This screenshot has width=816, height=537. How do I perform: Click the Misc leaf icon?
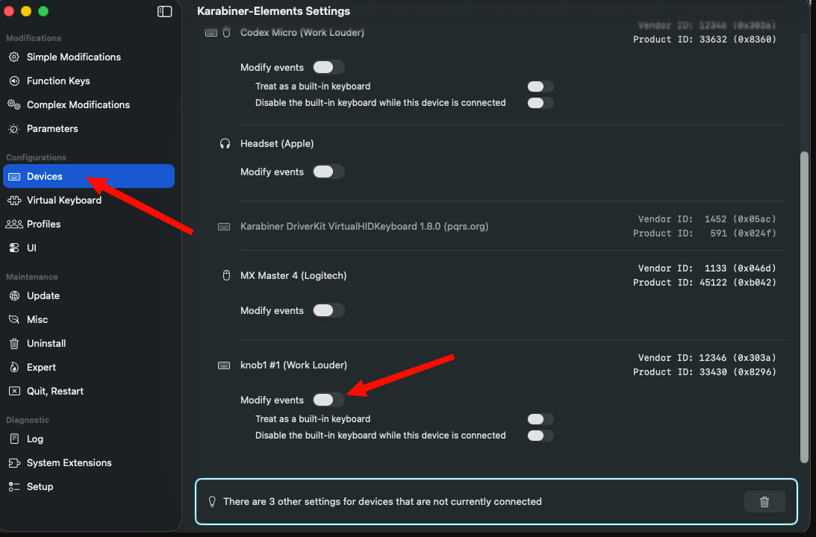[14, 320]
